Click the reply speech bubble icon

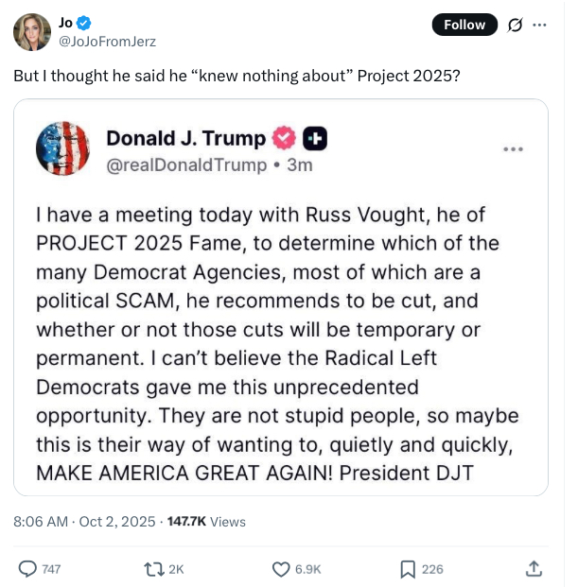click(27, 569)
